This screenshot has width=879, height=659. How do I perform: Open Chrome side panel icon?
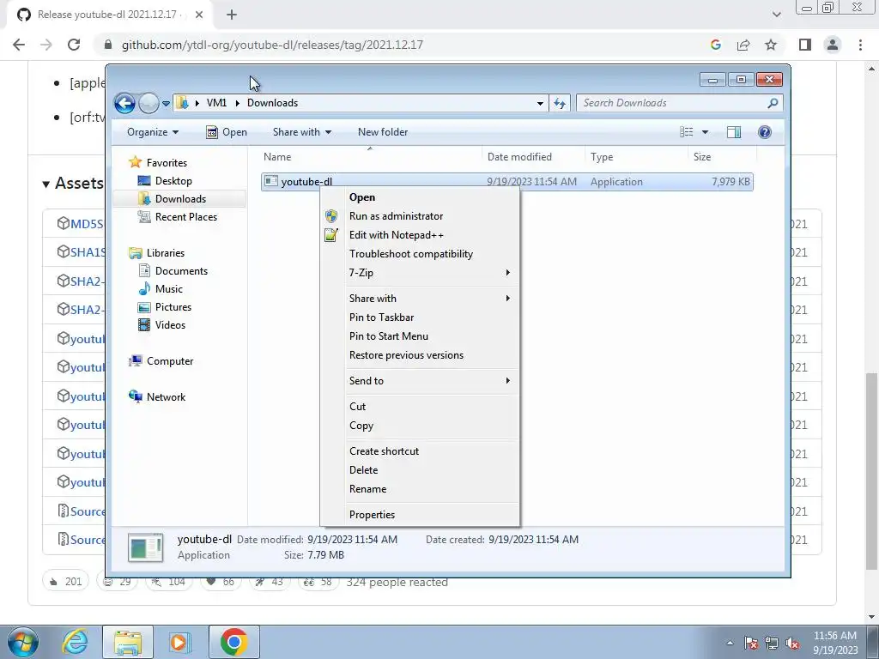805,45
